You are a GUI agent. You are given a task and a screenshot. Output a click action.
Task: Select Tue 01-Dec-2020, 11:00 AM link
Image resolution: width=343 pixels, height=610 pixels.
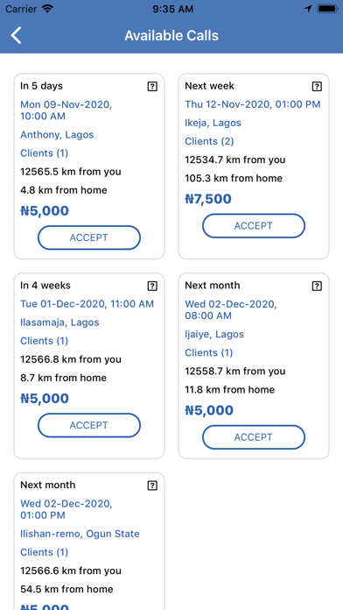pos(87,304)
